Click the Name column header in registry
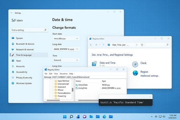This screenshot has height=120, width=180. pyautogui.click(x=78, y=81)
